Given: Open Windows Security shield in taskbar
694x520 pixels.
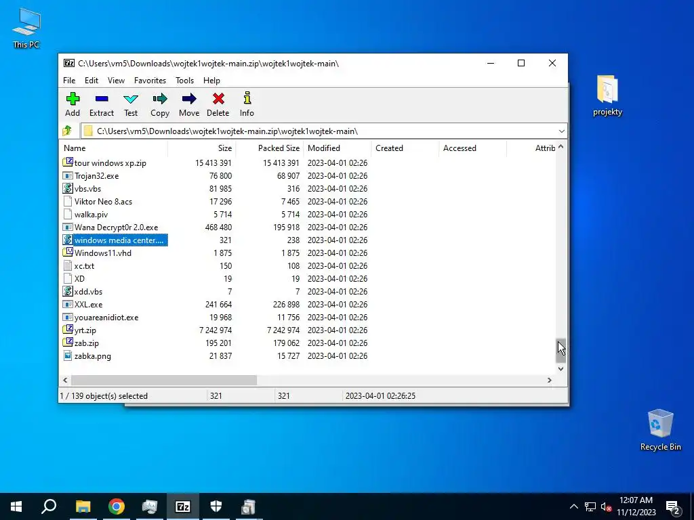Looking at the screenshot, I should (x=216, y=506).
